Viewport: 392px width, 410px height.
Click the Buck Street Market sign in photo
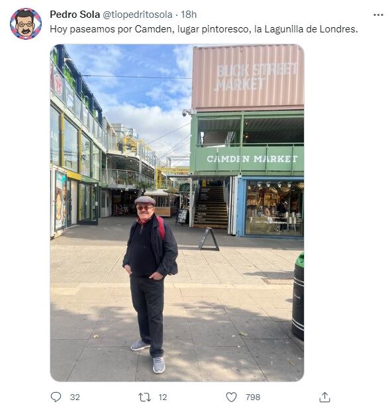coord(256,76)
